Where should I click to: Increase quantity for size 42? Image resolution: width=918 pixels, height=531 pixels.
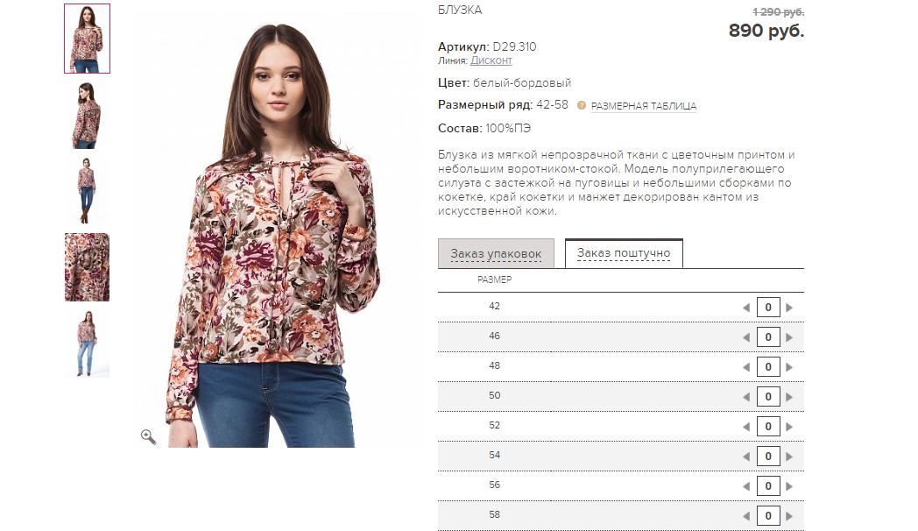(x=789, y=308)
